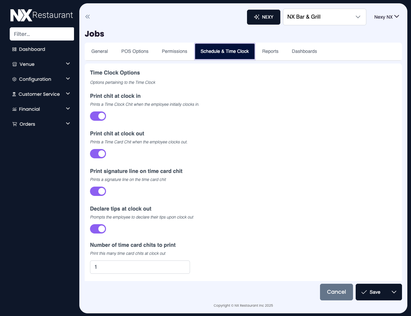This screenshot has height=316, width=411.
Task: Open the Reports tab
Action: pyautogui.click(x=270, y=51)
